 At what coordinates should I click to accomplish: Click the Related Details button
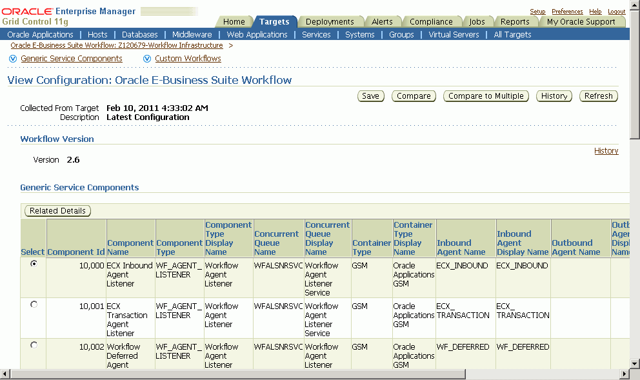[x=57, y=210]
